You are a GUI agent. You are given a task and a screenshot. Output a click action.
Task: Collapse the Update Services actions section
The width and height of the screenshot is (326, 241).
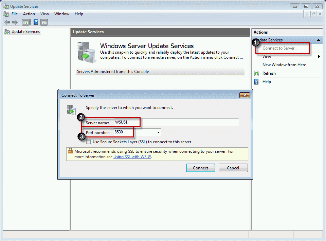pyautogui.click(x=318, y=40)
